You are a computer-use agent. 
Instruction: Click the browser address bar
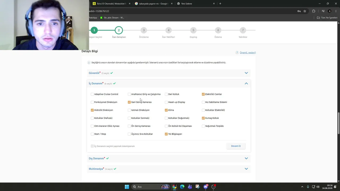coord(191,11)
